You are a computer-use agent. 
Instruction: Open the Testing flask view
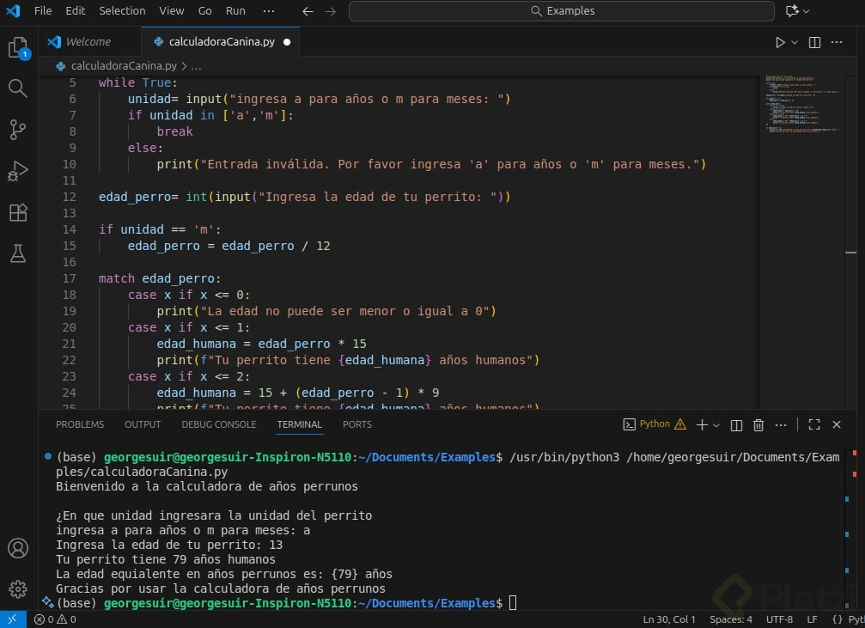coord(18,253)
